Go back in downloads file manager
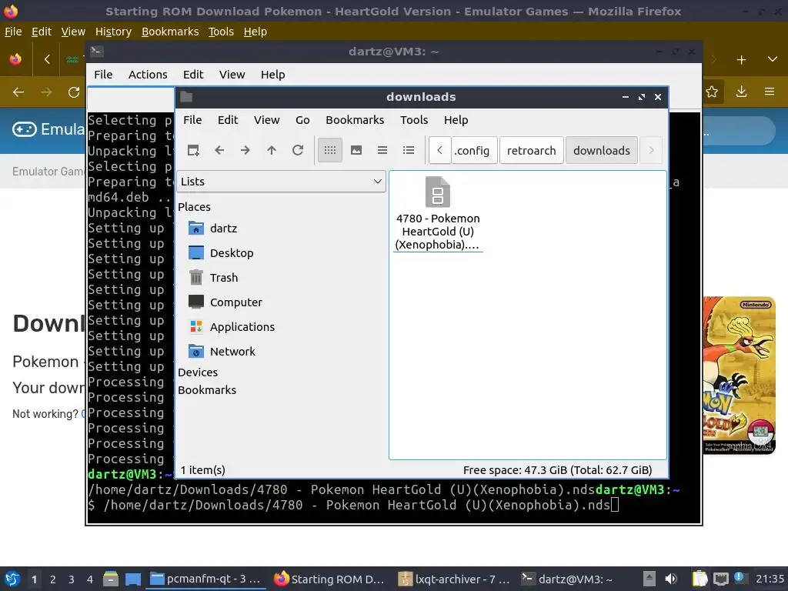Viewport: 788px width, 591px height. pos(219,150)
